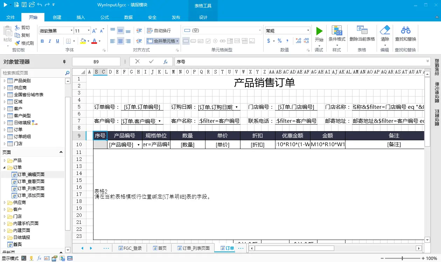Collapse the 页面 section chevron

tap(61, 152)
